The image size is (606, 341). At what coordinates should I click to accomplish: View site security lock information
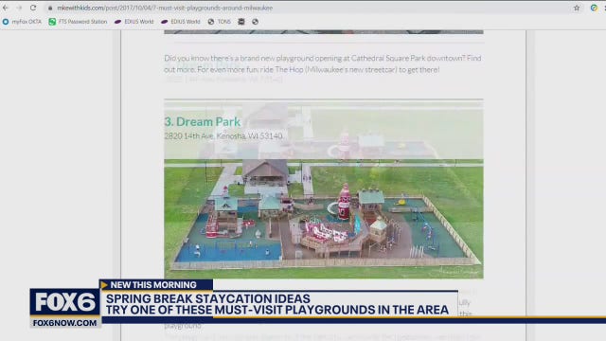pyautogui.click(x=50, y=8)
